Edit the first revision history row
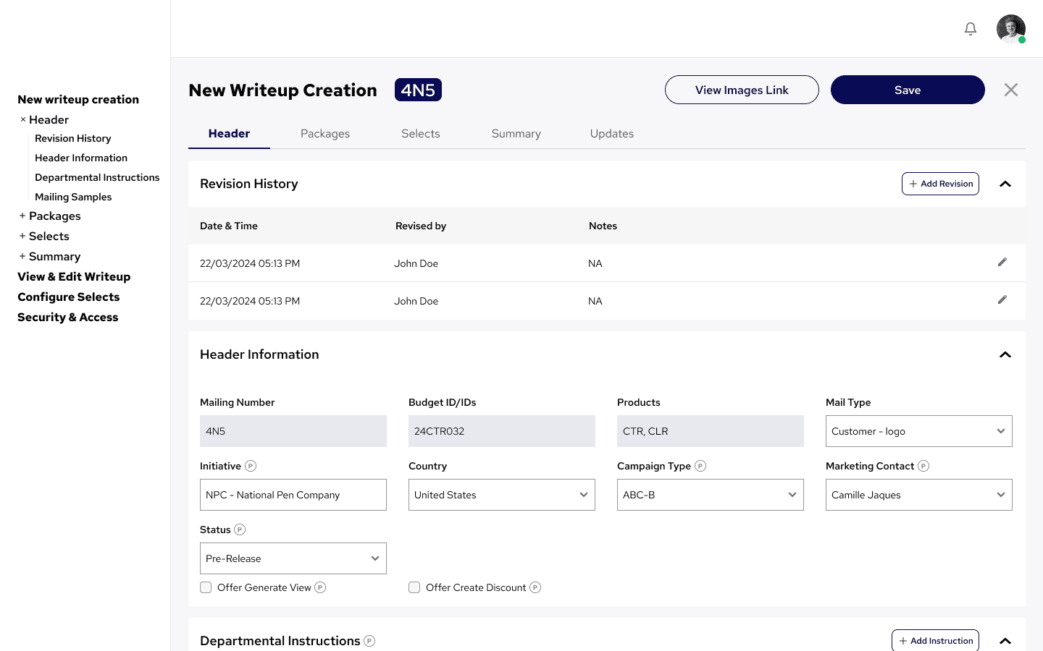Viewport: 1043px width, 651px height. [x=1002, y=262]
